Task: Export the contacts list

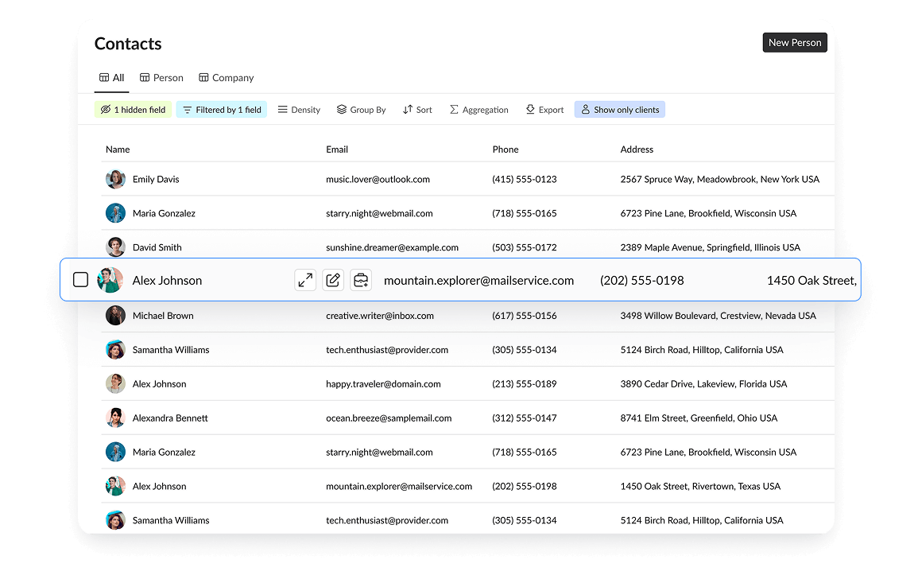Action: [544, 110]
